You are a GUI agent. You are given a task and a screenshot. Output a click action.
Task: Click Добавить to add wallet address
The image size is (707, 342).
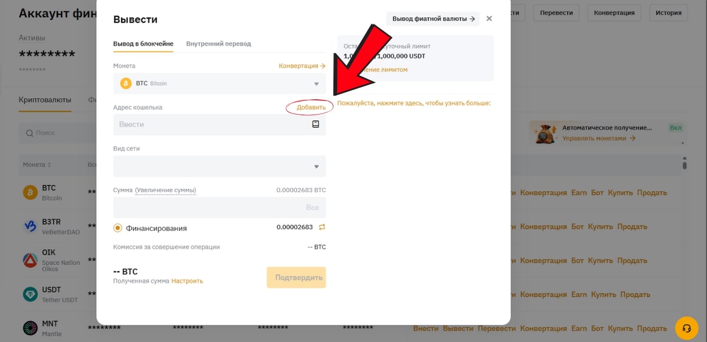[x=311, y=107]
